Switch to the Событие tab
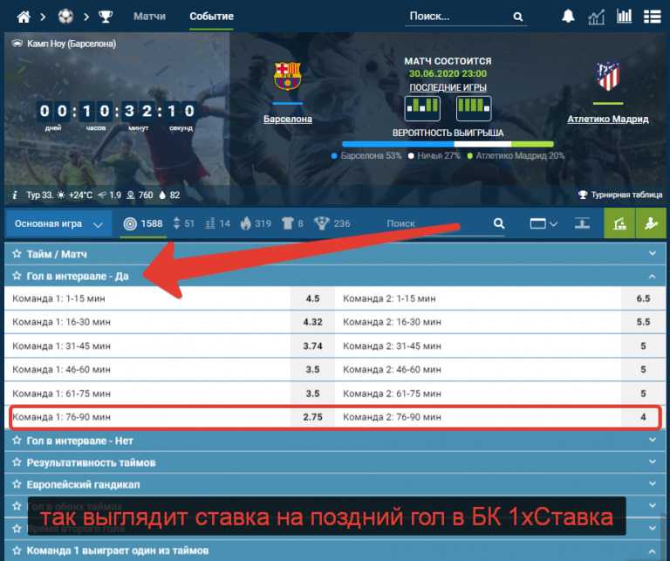Viewport: 670px width, 561px height. [x=211, y=17]
